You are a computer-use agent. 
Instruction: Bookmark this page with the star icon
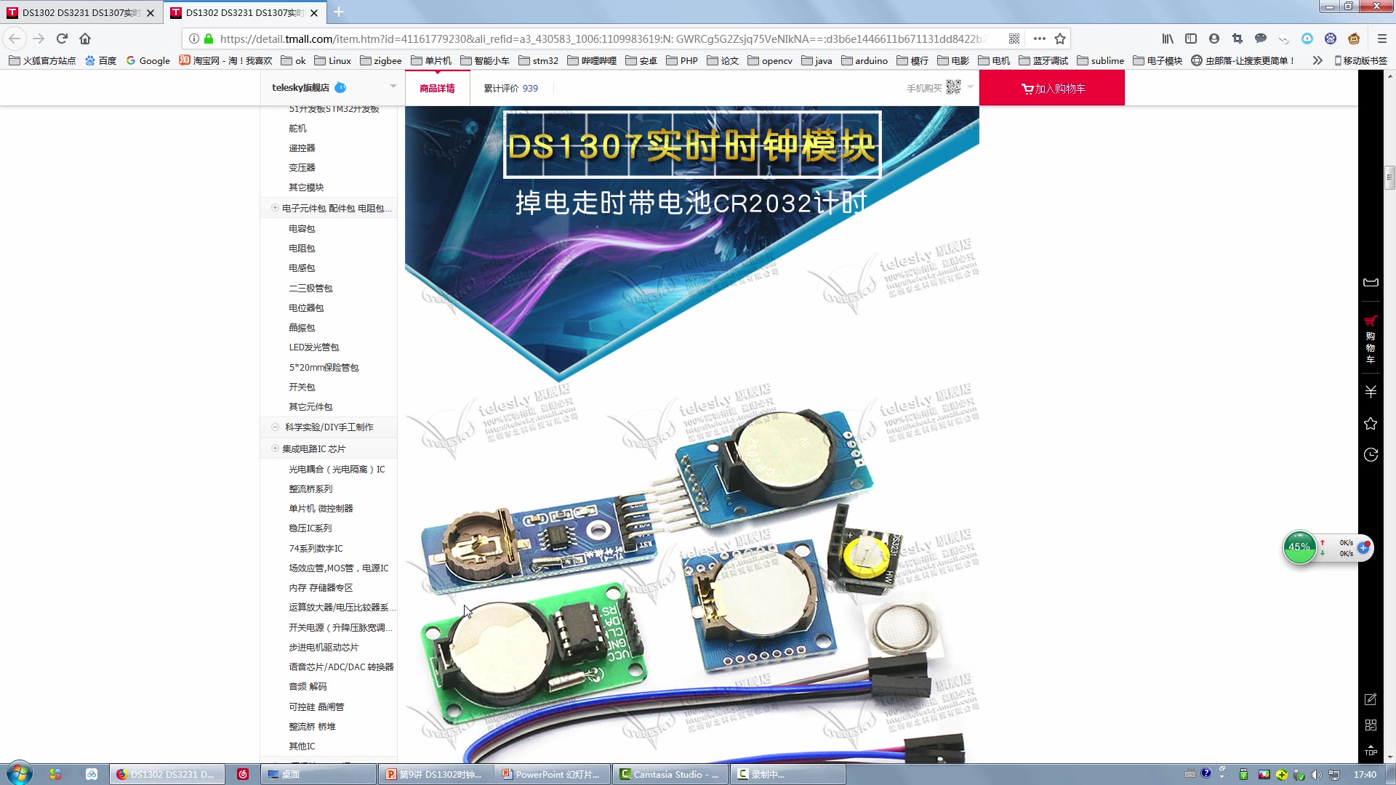(1060, 39)
